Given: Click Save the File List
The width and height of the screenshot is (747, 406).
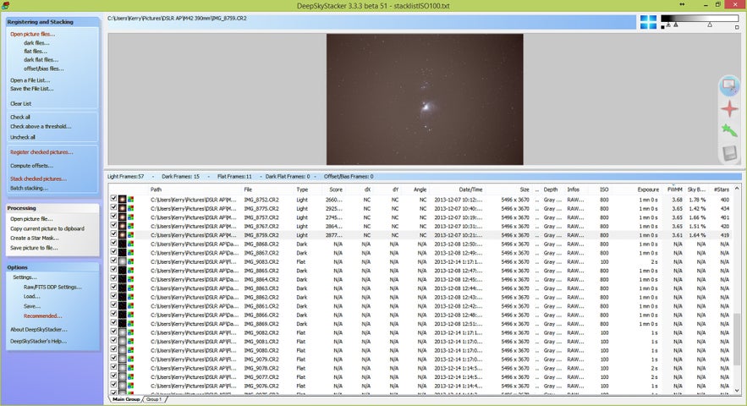Looking at the screenshot, I should [x=32, y=89].
